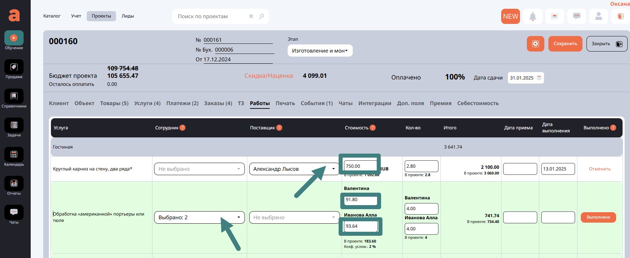The width and height of the screenshot is (630, 258).
Task: Expand the 'Выбрано: 2' employee dropdown
Action: click(199, 218)
